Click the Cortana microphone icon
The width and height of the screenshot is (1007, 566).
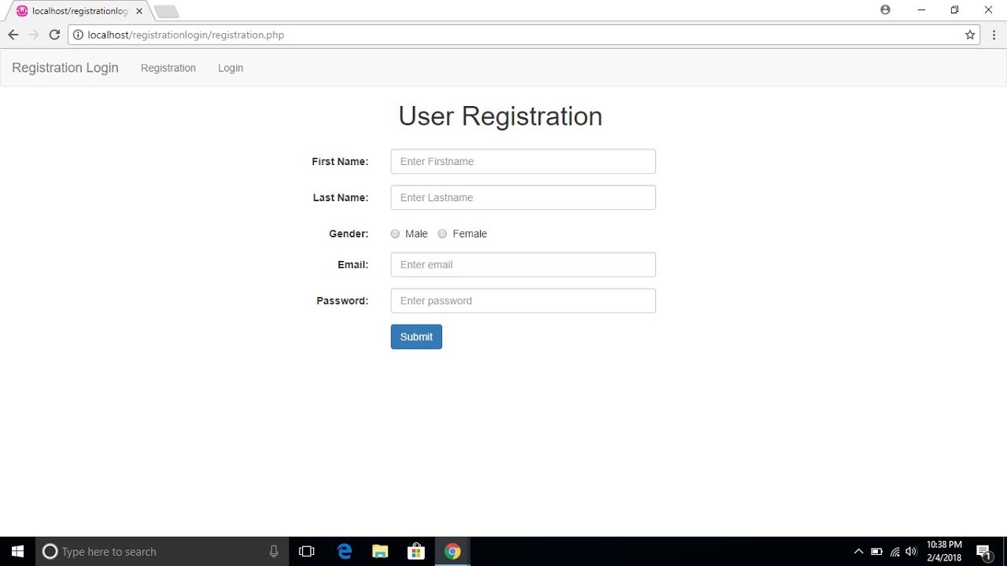point(274,552)
